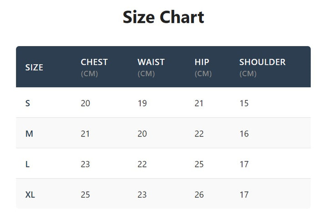Click the SIZE column header
The height and width of the screenshot is (224, 328).
pos(34,68)
